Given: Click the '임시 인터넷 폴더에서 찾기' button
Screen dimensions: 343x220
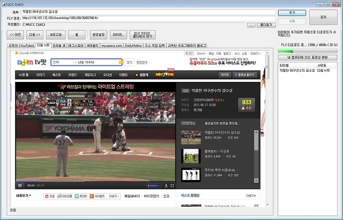Looking at the screenshot, I should [142, 35].
